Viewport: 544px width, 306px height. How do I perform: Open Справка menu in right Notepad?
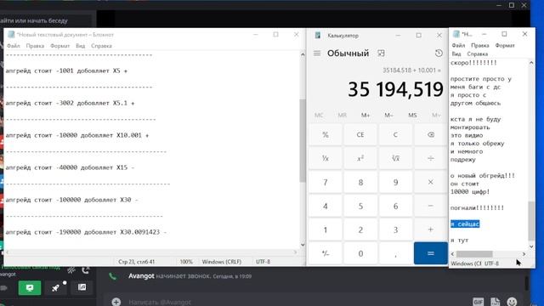[478, 54]
